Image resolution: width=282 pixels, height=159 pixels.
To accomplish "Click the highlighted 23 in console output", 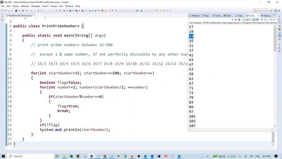I will coord(191,36).
